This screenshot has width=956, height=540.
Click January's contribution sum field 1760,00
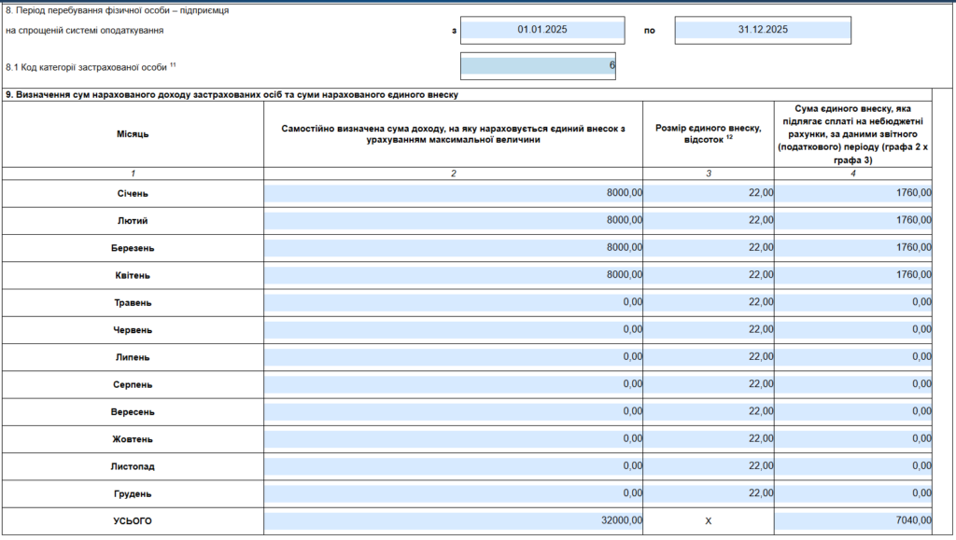point(853,193)
